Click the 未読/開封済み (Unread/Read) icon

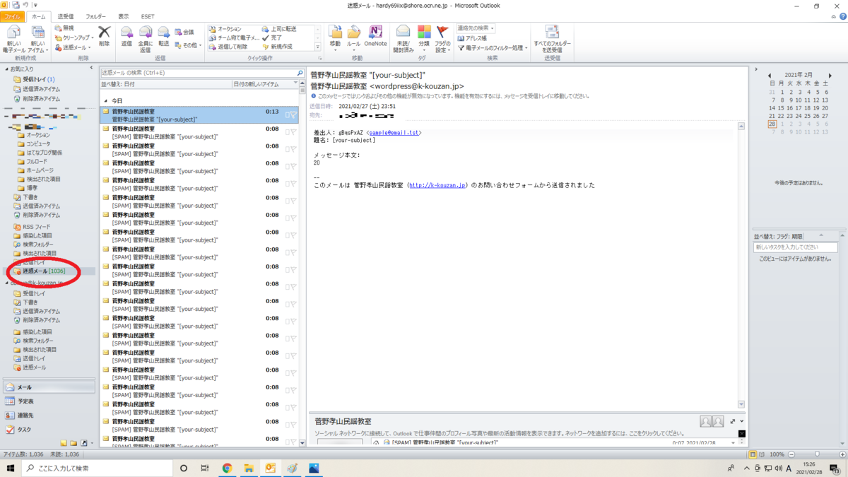click(x=404, y=40)
